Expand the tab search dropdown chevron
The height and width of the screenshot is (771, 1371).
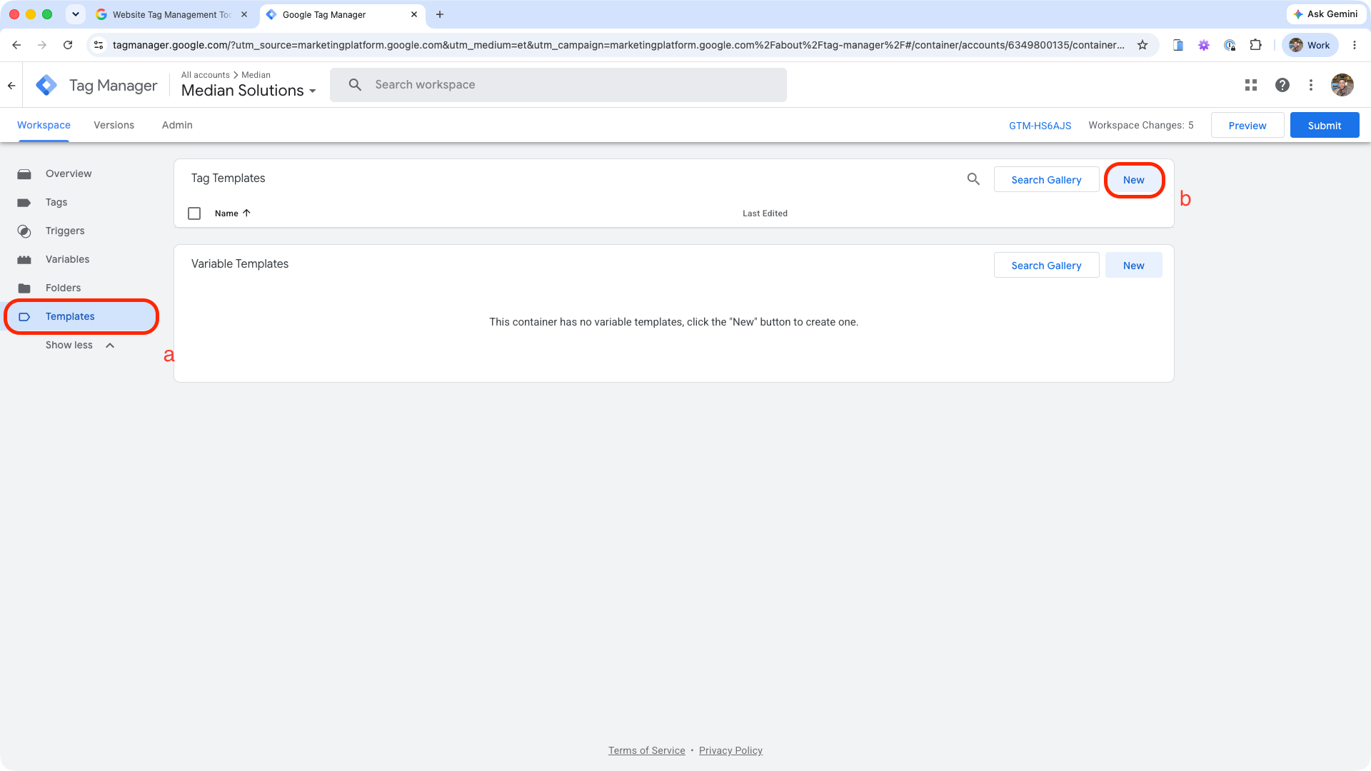(76, 14)
